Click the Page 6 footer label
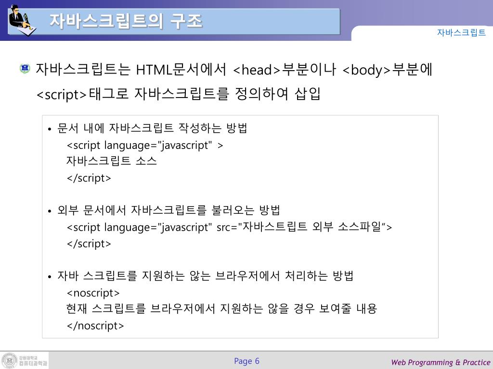 point(247,361)
